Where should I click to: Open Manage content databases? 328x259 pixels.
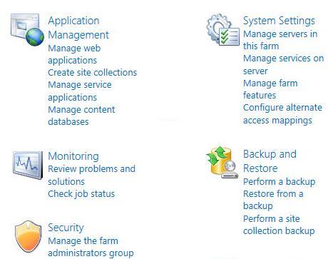click(81, 116)
